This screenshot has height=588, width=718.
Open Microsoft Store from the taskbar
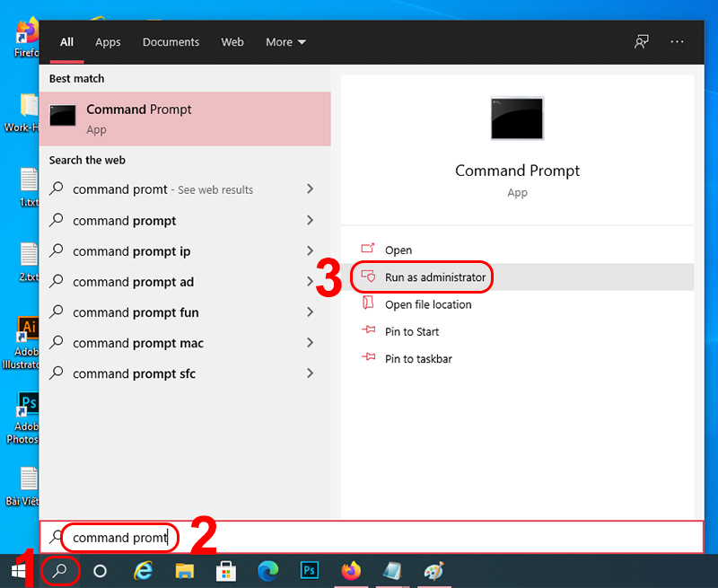click(225, 571)
